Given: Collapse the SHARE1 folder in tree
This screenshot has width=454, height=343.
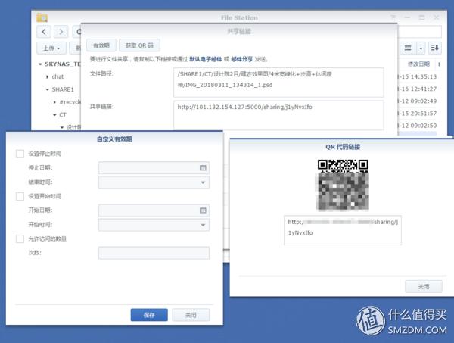Looking at the screenshot, I should (48, 89).
